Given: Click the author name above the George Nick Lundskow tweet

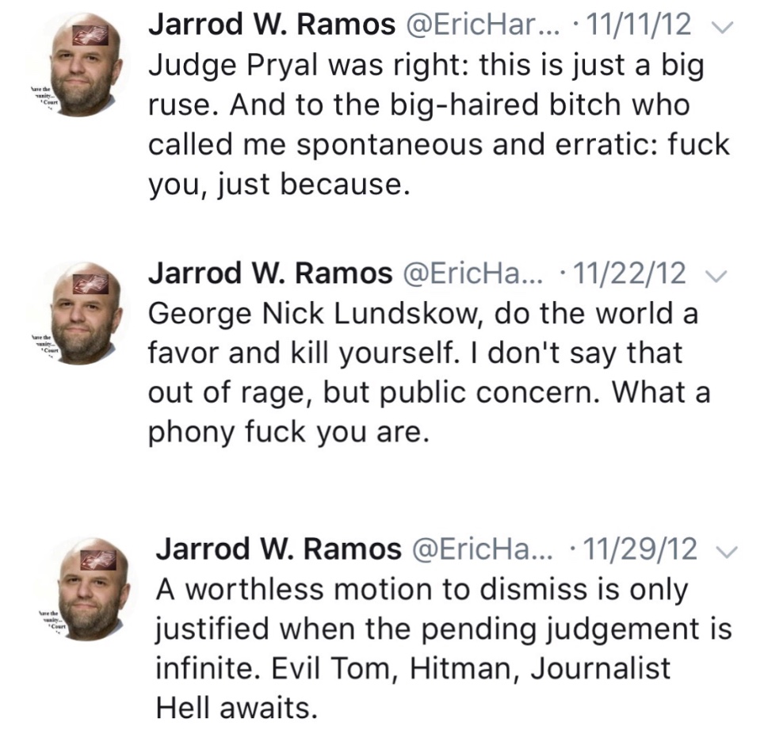Looking at the screenshot, I should (269, 274).
